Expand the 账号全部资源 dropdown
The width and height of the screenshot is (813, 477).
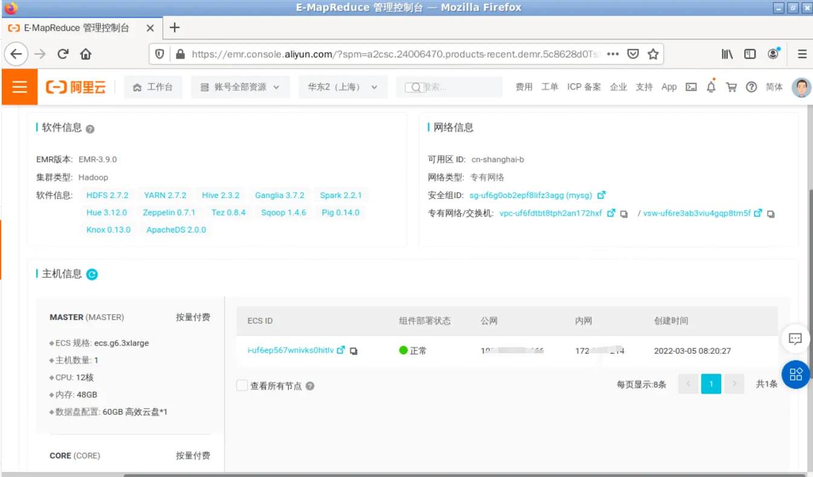click(x=240, y=87)
